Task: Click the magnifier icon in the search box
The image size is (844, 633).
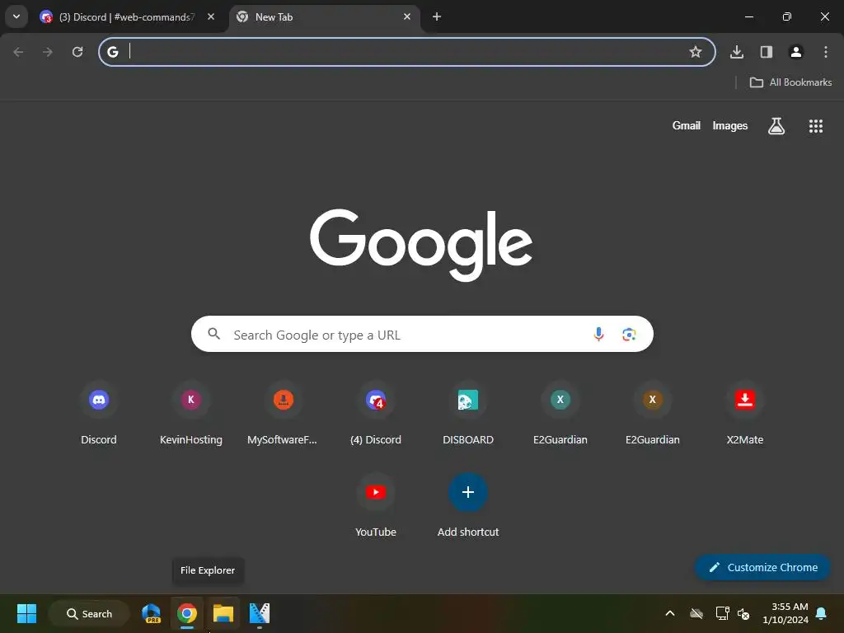Action: point(213,334)
